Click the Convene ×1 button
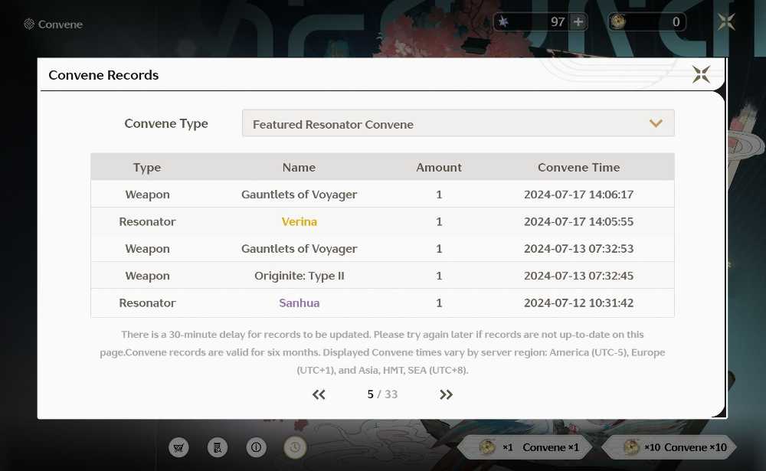 [x=525, y=447]
